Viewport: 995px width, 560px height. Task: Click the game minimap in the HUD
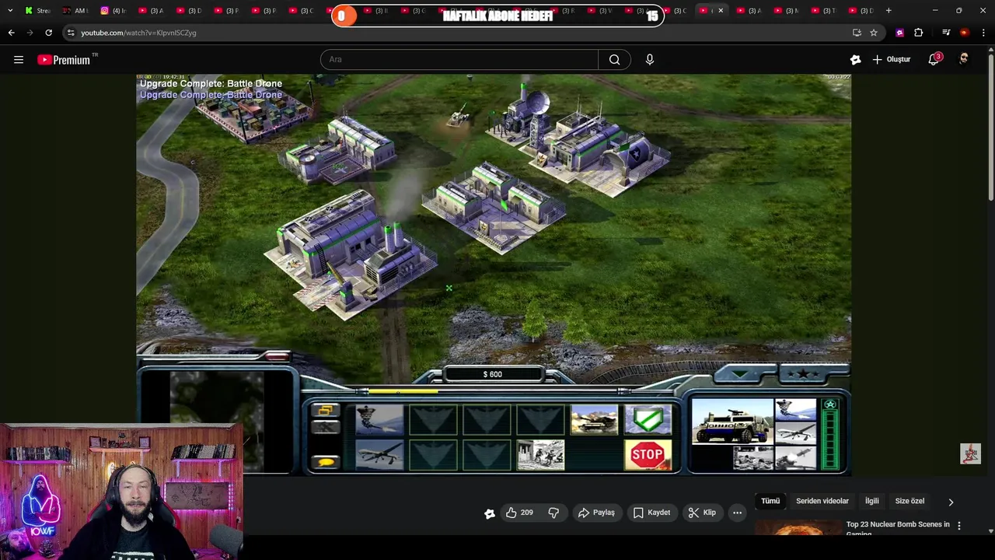pyautogui.click(x=217, y=421)
